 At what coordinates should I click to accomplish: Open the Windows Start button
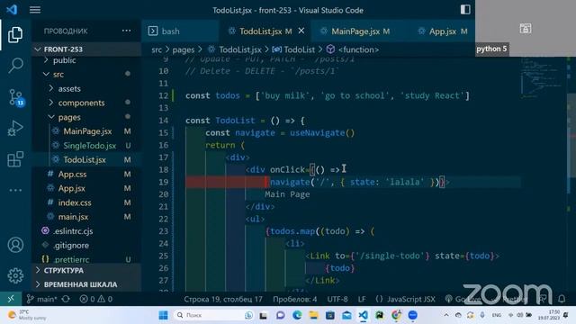tap(163, 315)
